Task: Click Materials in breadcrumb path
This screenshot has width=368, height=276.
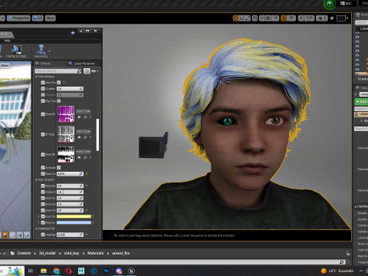Action: 96,253
